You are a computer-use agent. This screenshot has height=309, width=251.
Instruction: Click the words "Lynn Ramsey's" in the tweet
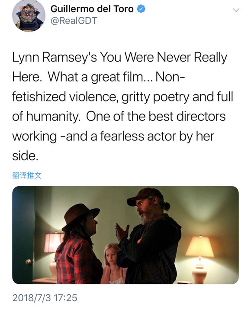pos(55,58)
